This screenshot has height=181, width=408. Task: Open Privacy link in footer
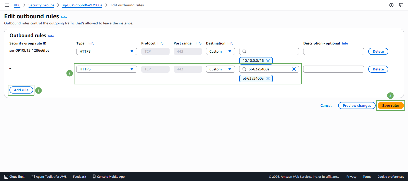[x=351, y=177]
